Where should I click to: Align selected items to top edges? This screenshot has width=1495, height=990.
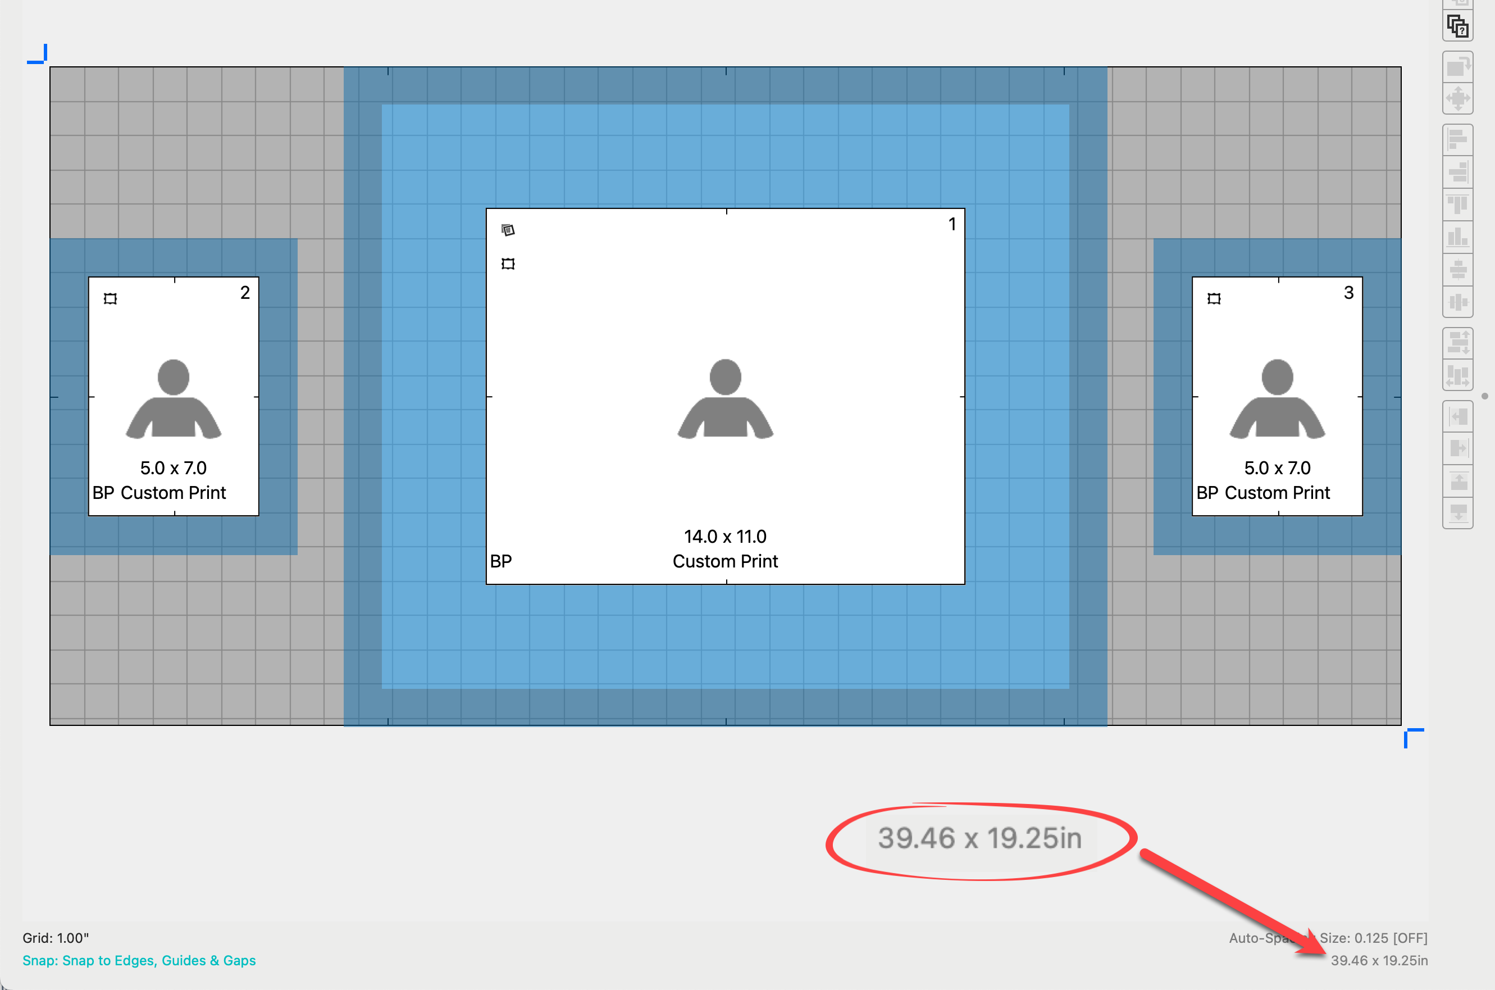point(1458,205)
